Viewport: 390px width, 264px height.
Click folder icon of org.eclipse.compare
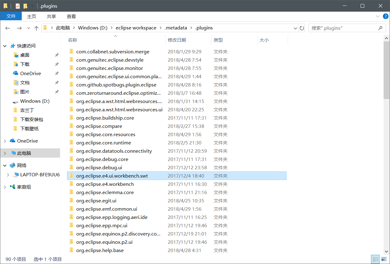tap(71, 126)
